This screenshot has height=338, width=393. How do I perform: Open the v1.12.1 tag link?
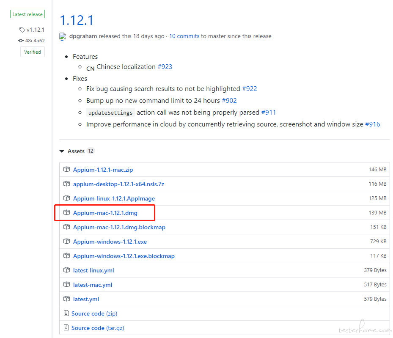[x=36, y=30]
